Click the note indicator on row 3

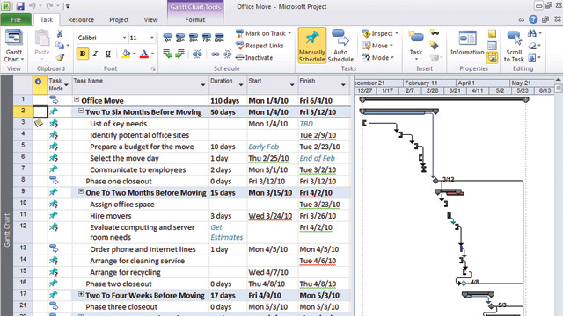click(39, 123)
